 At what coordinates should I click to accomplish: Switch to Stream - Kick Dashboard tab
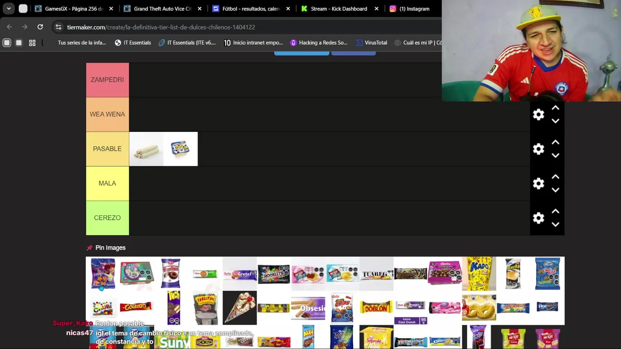pos(339,9)
